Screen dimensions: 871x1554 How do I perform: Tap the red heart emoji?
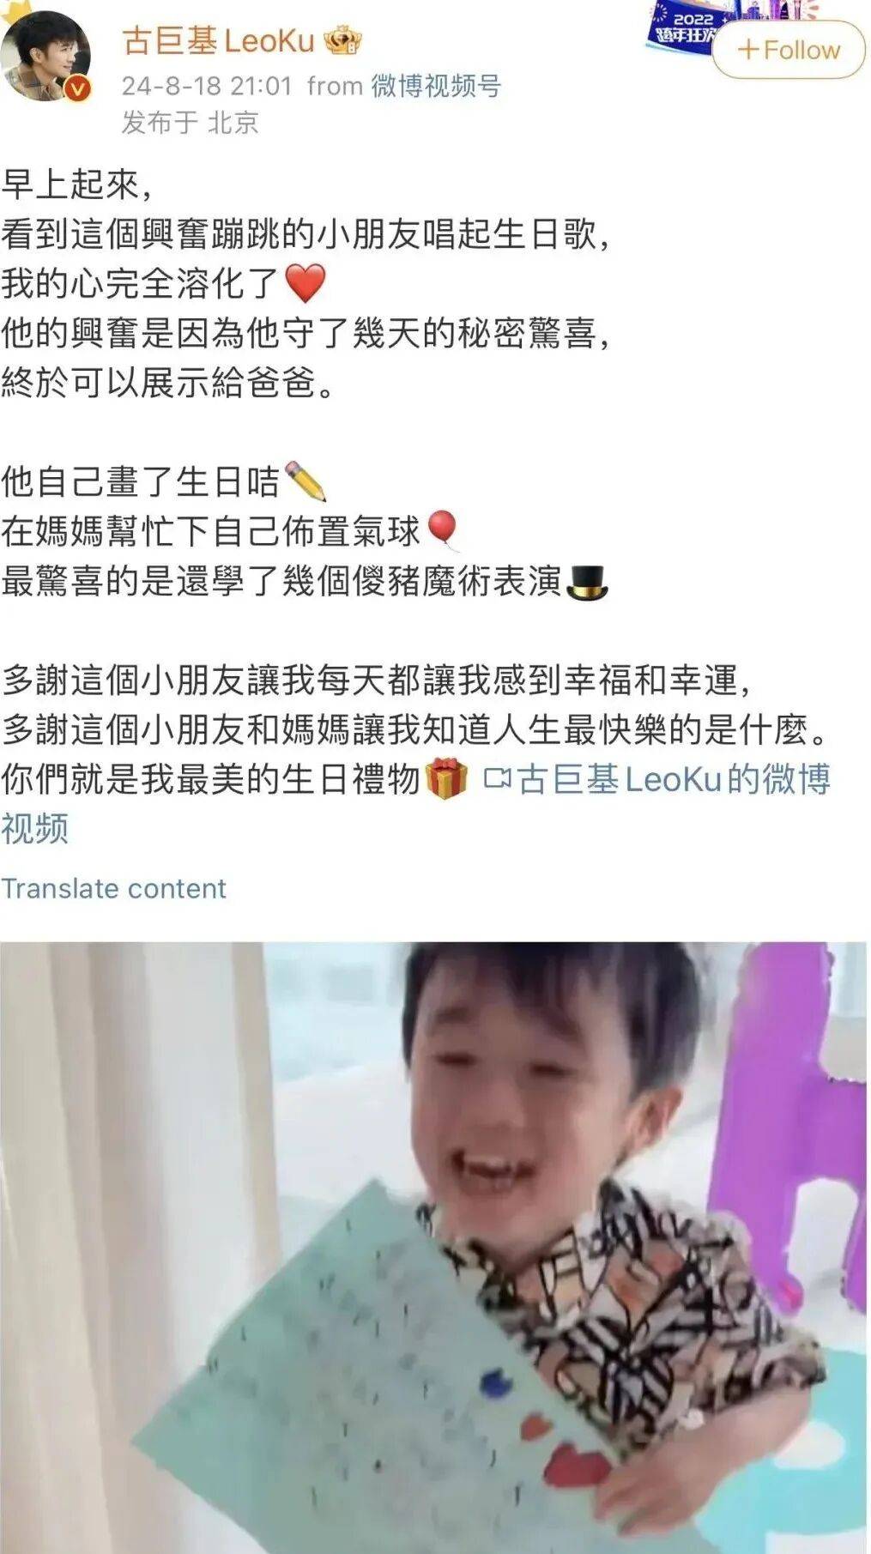[305, 283]
